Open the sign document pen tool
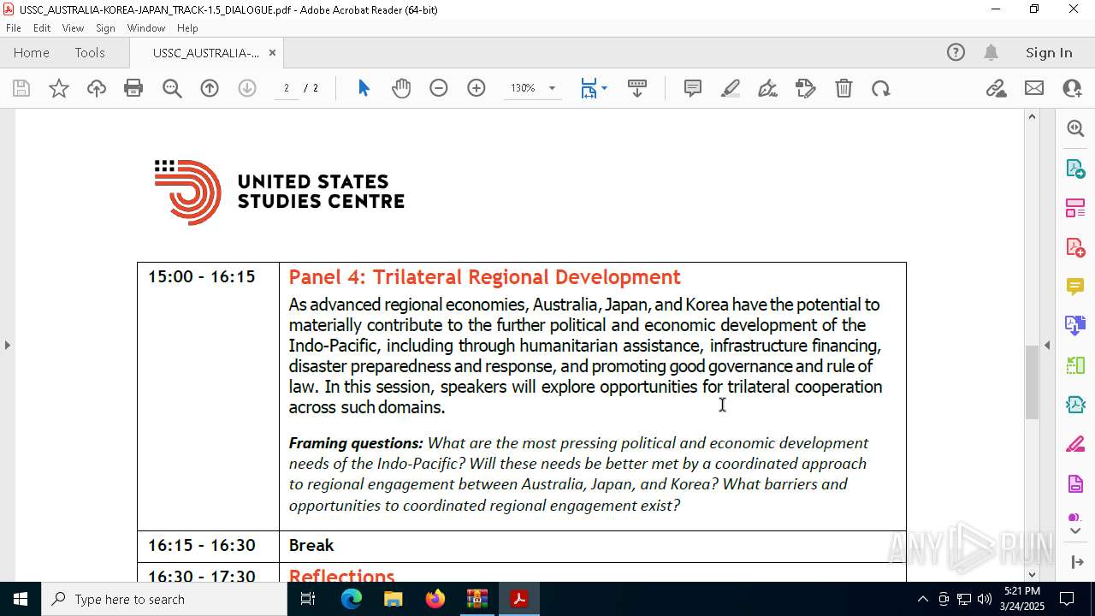Image resolution: width=1095 pixels, height=616 pixels. [768, 88]
